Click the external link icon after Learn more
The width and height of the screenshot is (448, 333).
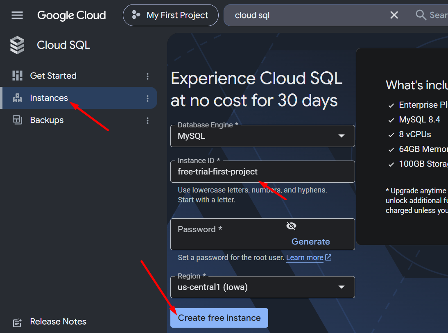(328, 258)
